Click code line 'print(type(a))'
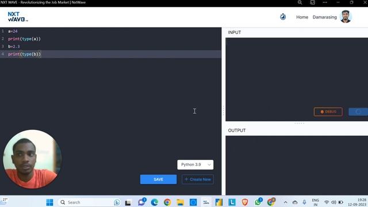Image resolution: width=368 pixels, height=207 pixels. (x=24, y=39)
